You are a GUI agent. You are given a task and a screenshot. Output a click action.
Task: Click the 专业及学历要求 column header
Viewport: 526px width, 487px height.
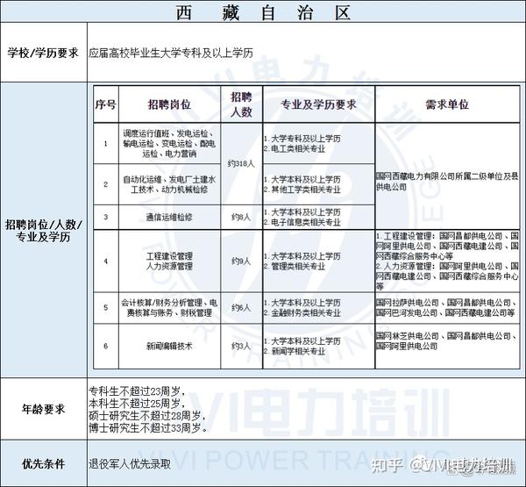(318, 104)
